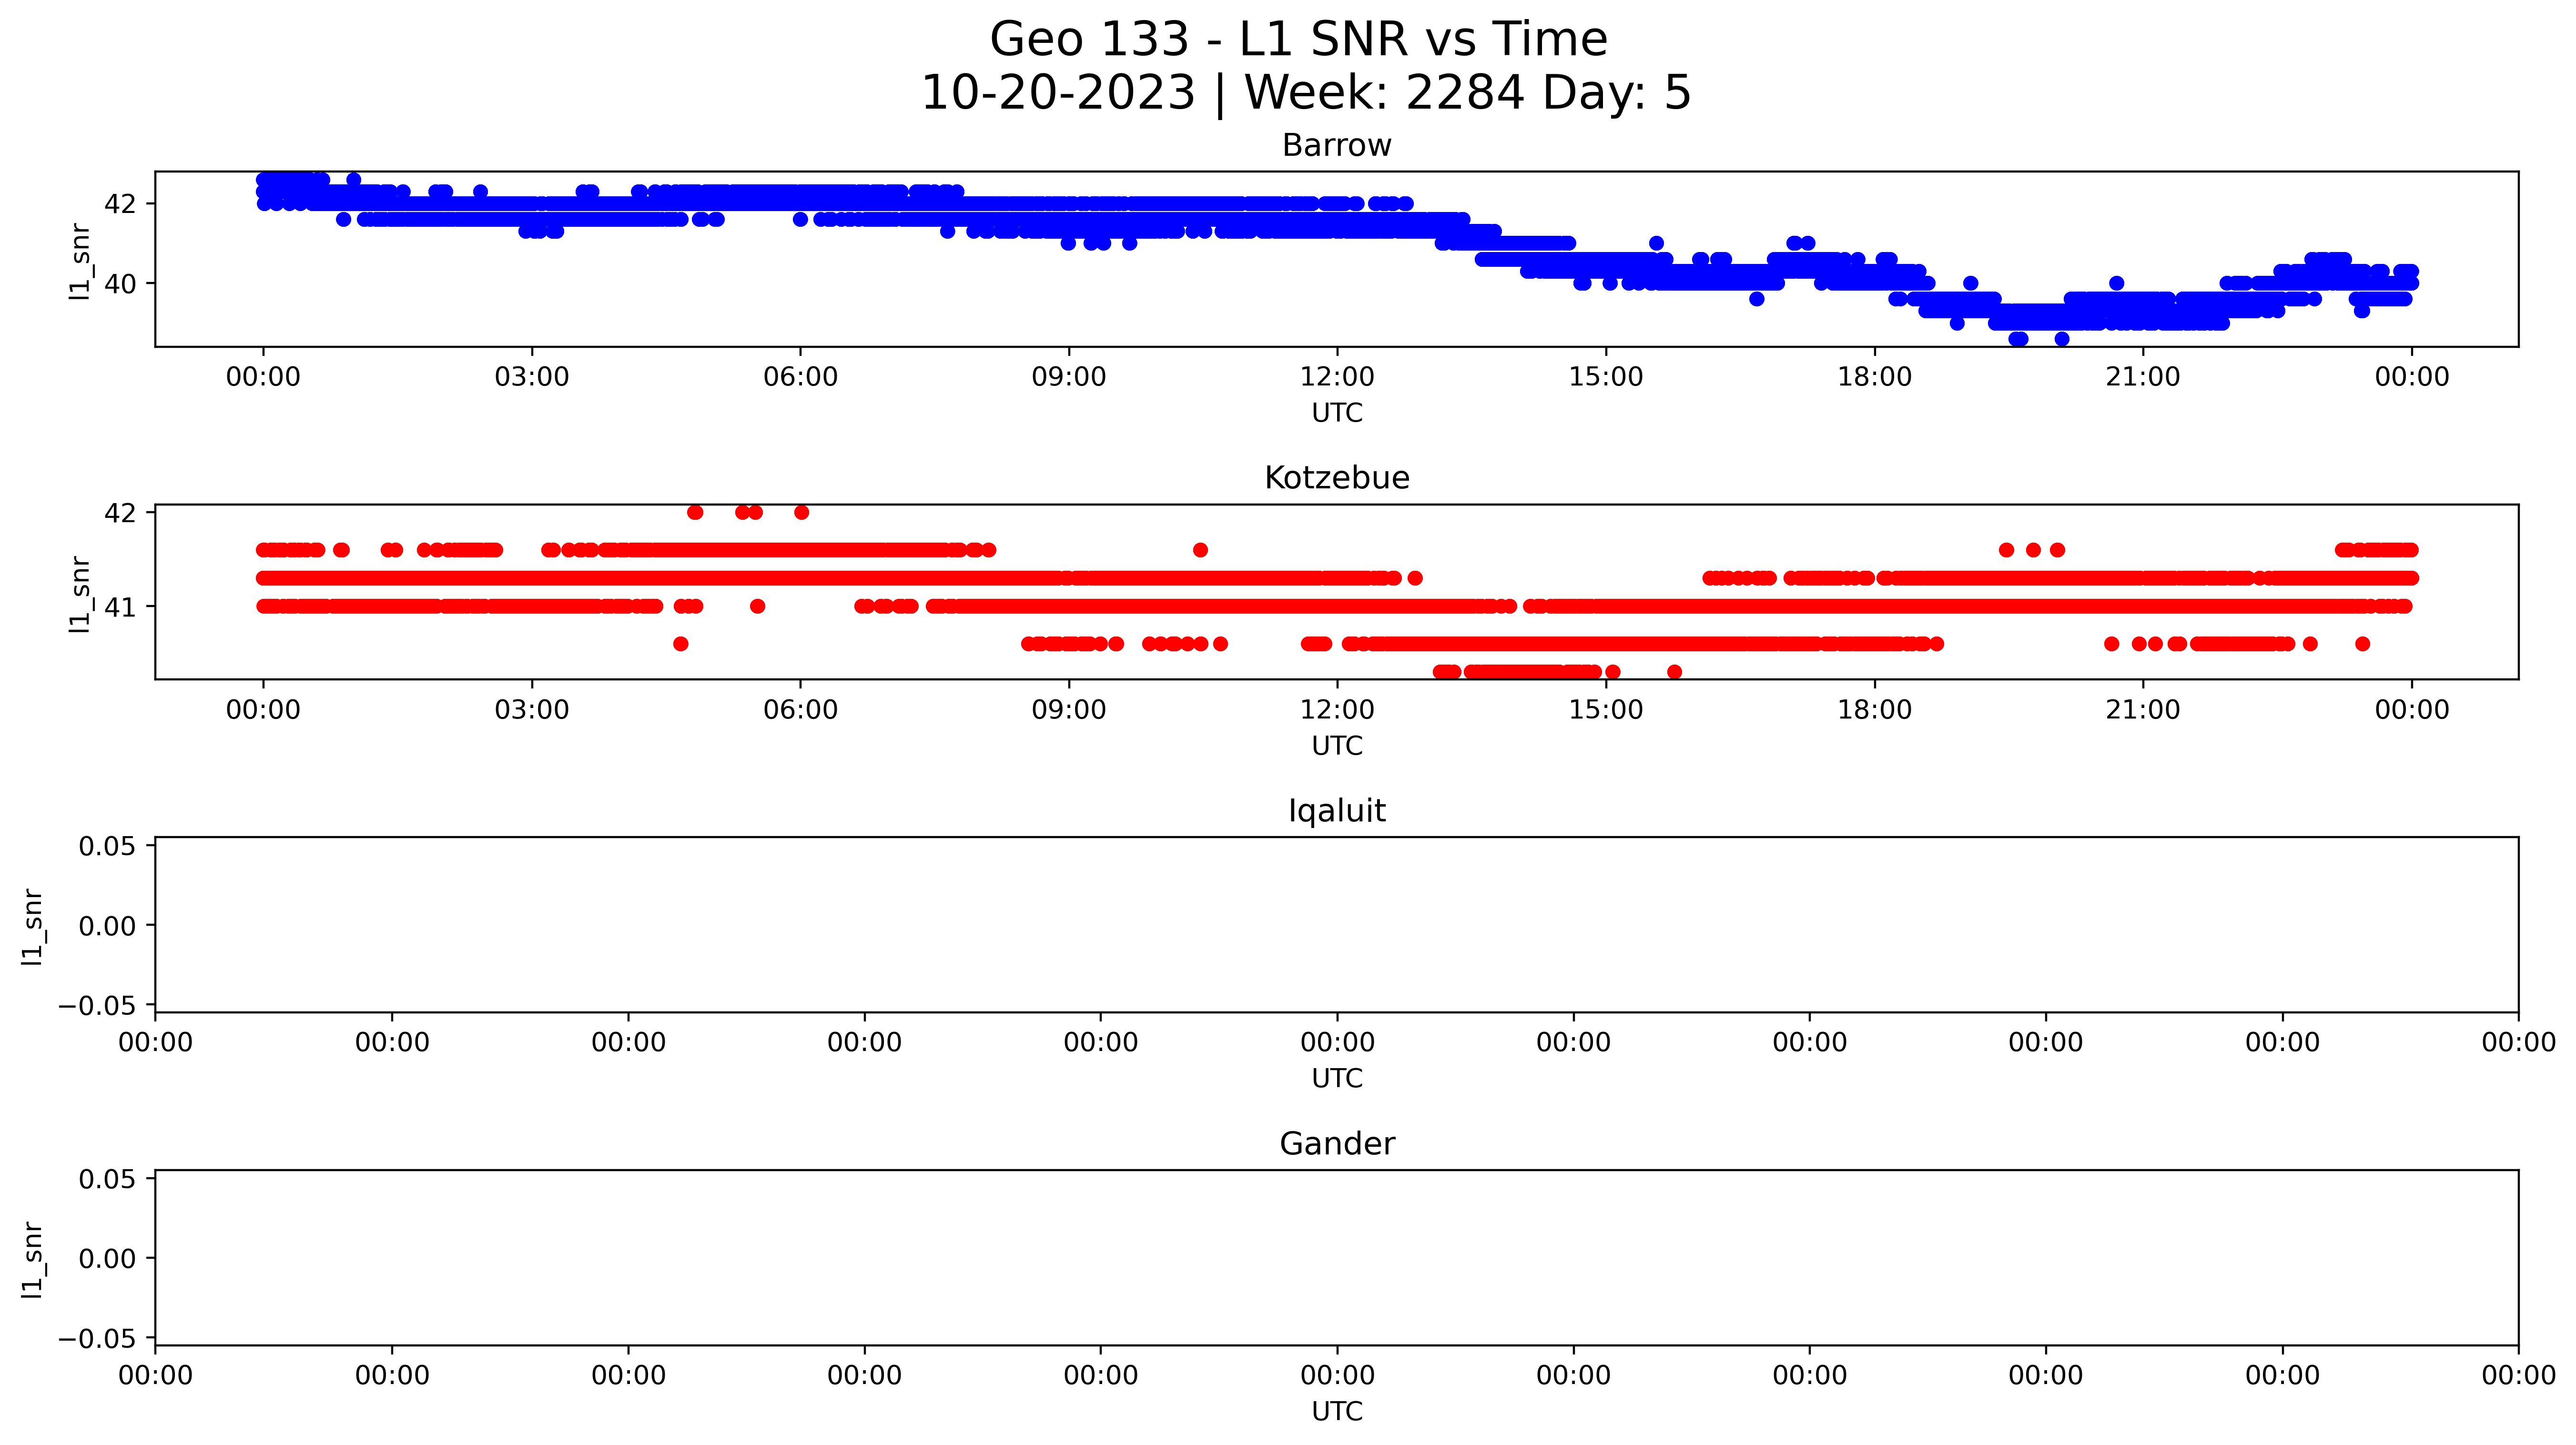This screenshot has height=1445, width=2576.
Task: Click the '12:00' x-tick on Barrow plot
Action: (x=1337, y=377)
